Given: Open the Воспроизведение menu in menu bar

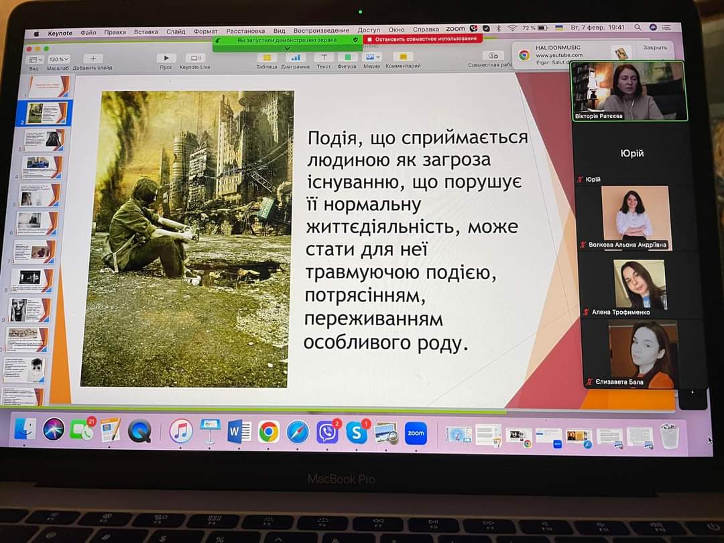Looking at the screenshot, I should point(321,31).
